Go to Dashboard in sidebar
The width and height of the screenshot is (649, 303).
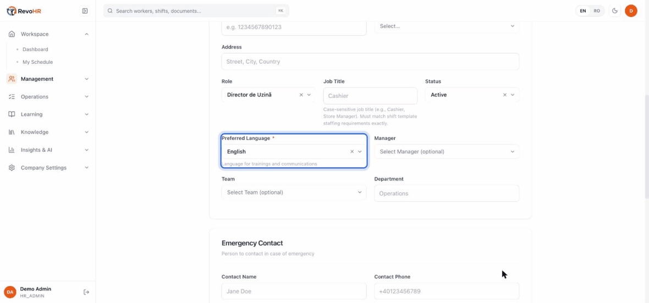pyautogui.click(x=35, y=49)
